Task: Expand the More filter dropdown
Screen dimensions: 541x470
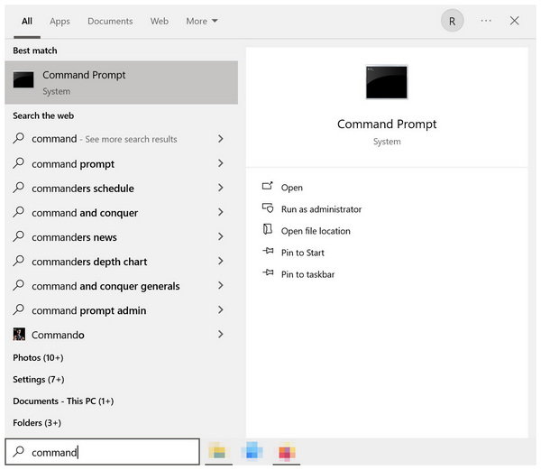Action: 202,21
